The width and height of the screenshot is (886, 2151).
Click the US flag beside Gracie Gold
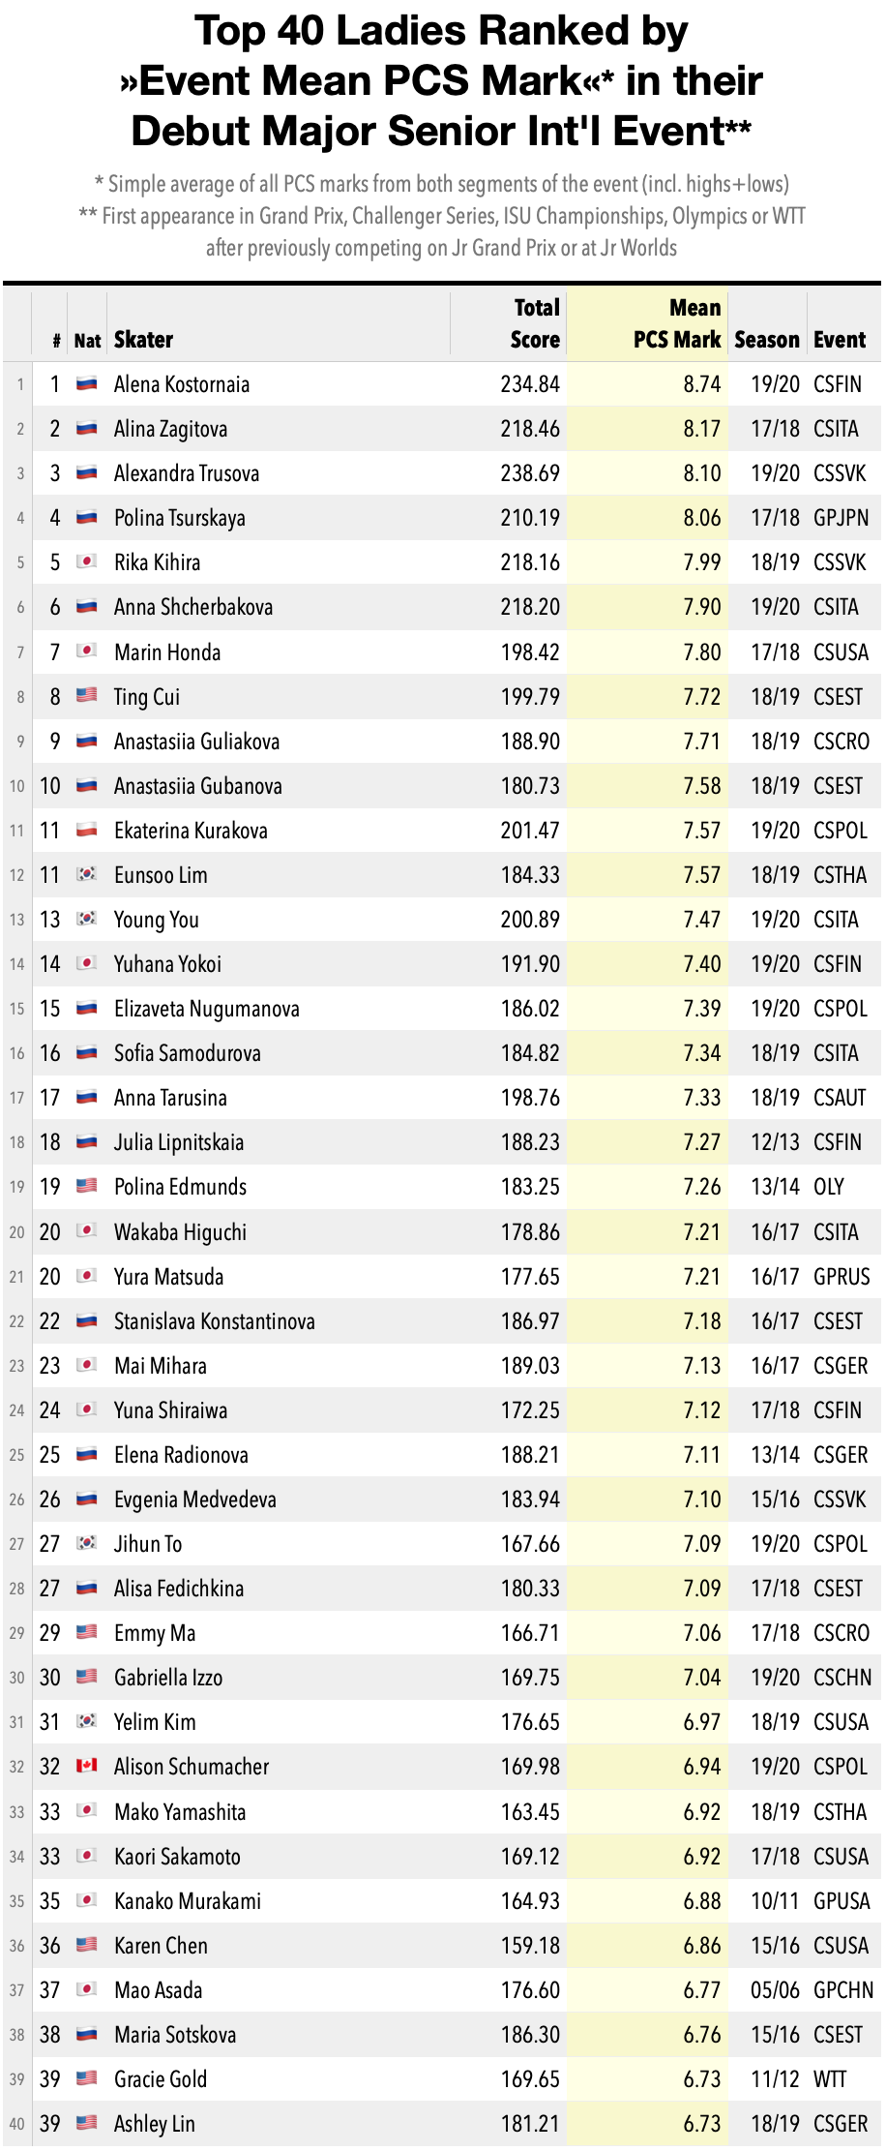click(x=87, y=2078)
